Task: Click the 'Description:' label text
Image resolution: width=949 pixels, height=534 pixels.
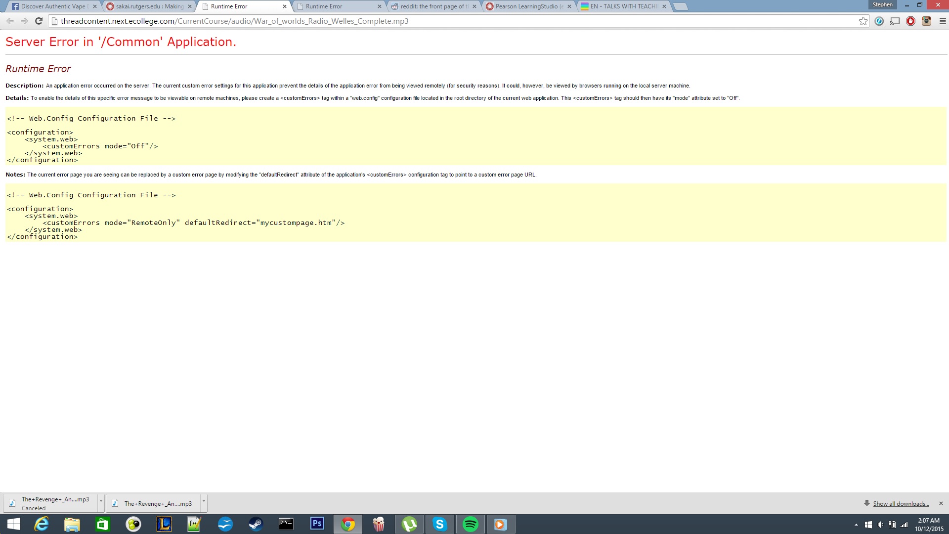Action: point(24,86)
